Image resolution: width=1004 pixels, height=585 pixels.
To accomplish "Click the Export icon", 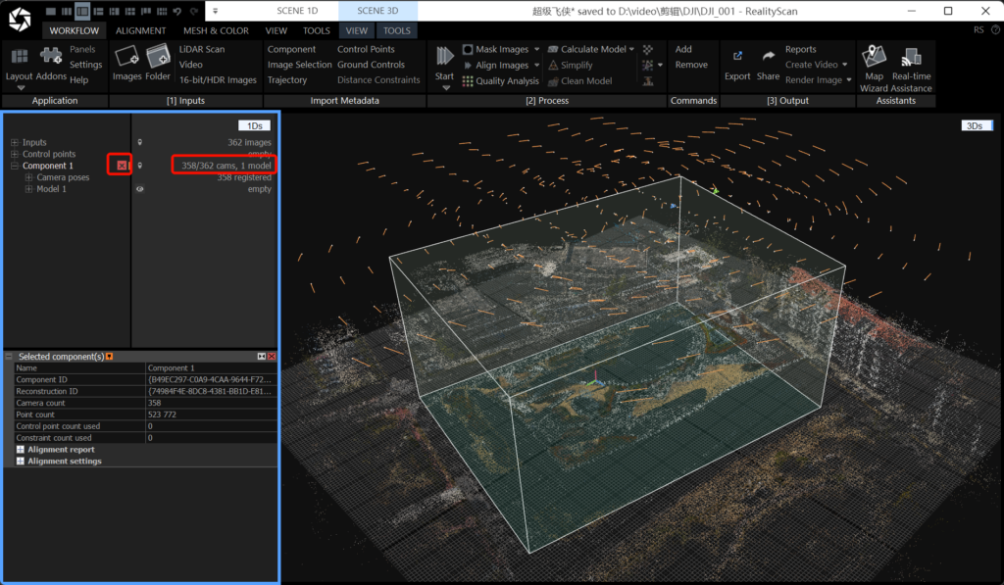I will point(737,57).
